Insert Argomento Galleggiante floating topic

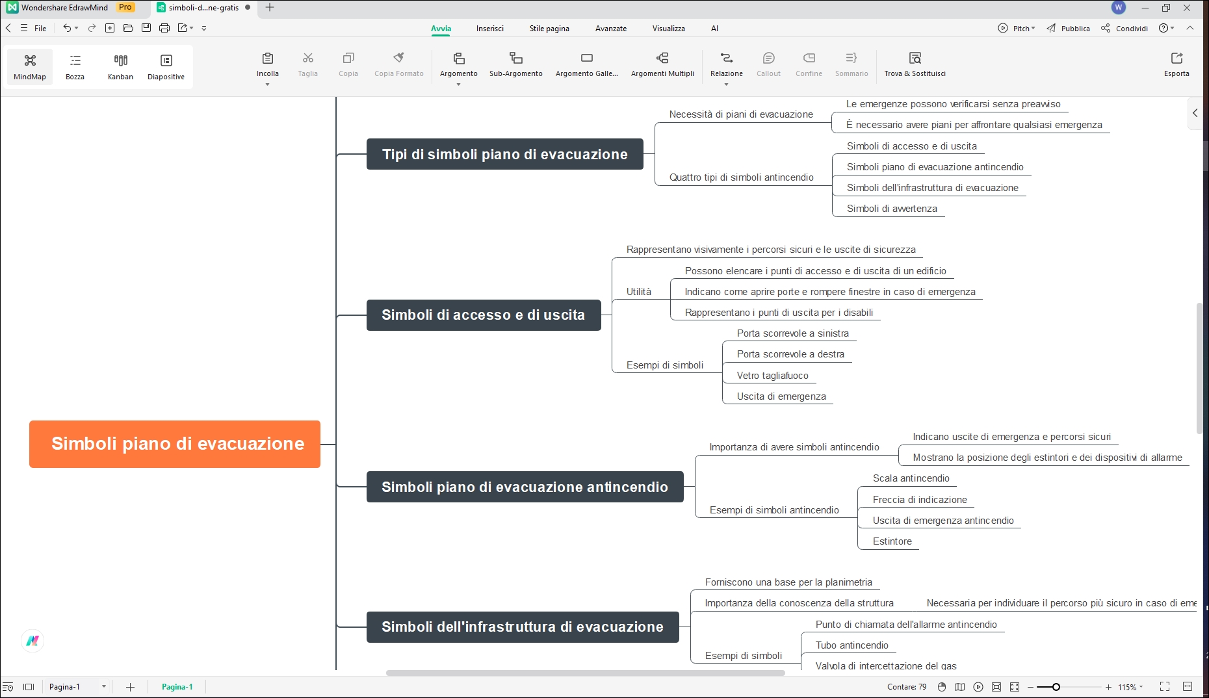tap(587, 64)
